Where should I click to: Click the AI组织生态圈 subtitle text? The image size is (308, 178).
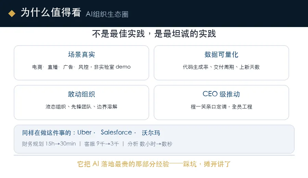[107, 14]
